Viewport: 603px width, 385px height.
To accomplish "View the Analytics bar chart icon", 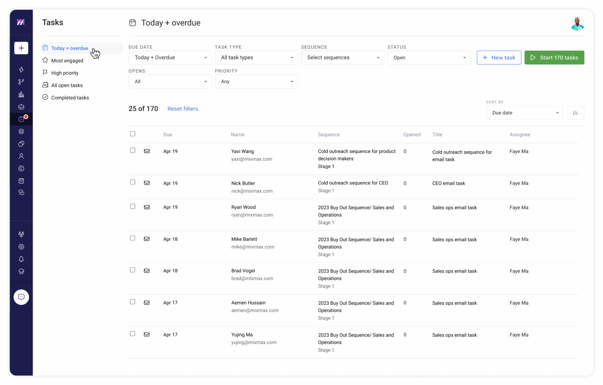I will pos(21,94).
